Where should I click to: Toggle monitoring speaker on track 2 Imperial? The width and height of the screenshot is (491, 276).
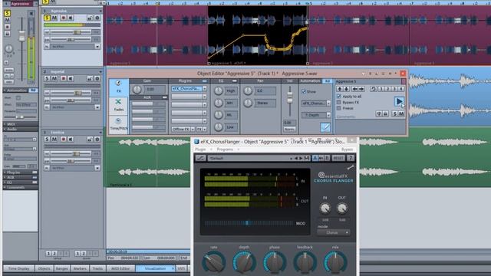click(x=71, y=78)
